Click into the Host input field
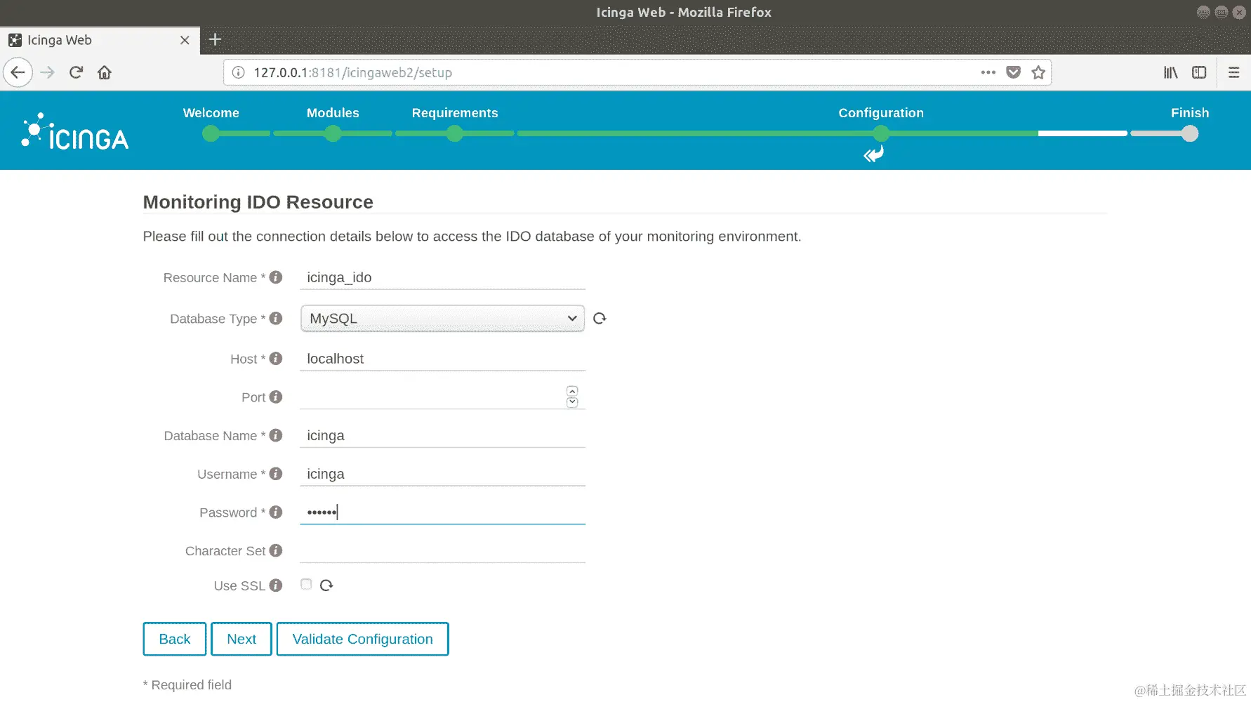This screenshot has height=702, width=1251. click(442, 359)
